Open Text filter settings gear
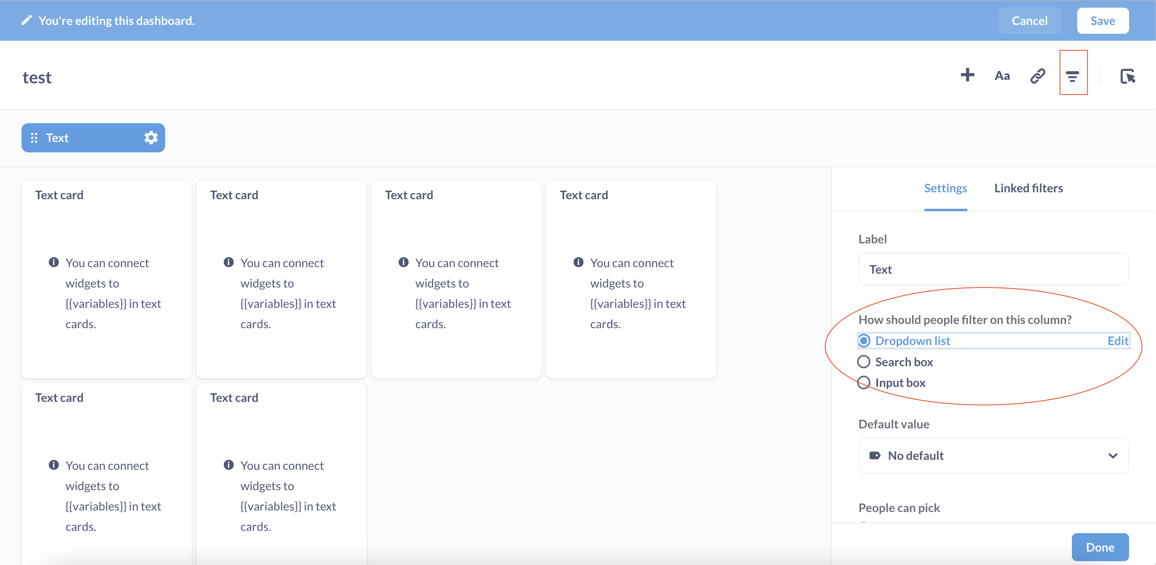The height and width of the screenshot is (565, 1156). click(x=151, y=137)
